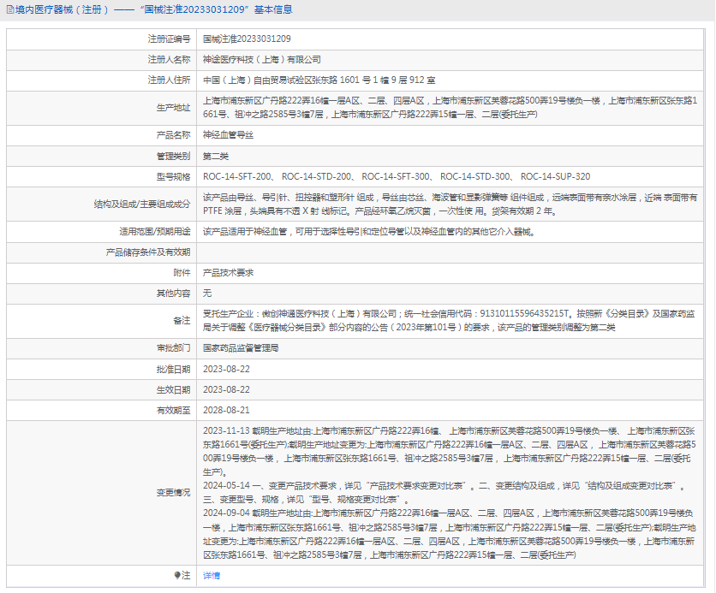The height and width of the screenshot is (593, 716).
Task: Click the header title 境内医疗器械（注册）基本信息
Action: (x=154, y=9)
